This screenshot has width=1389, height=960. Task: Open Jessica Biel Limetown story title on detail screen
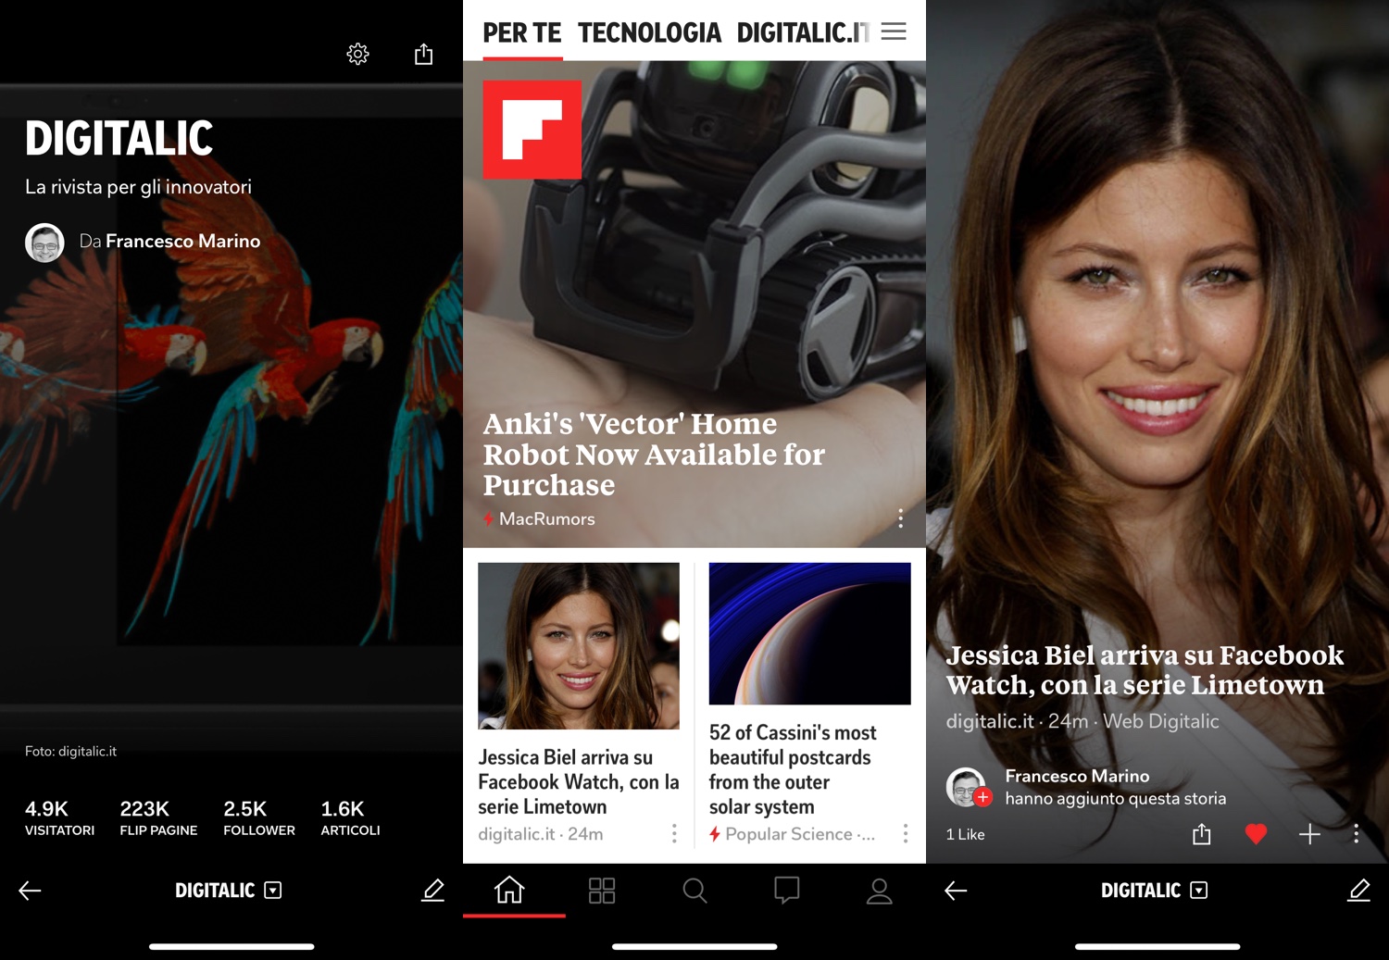click(1145, 670)
